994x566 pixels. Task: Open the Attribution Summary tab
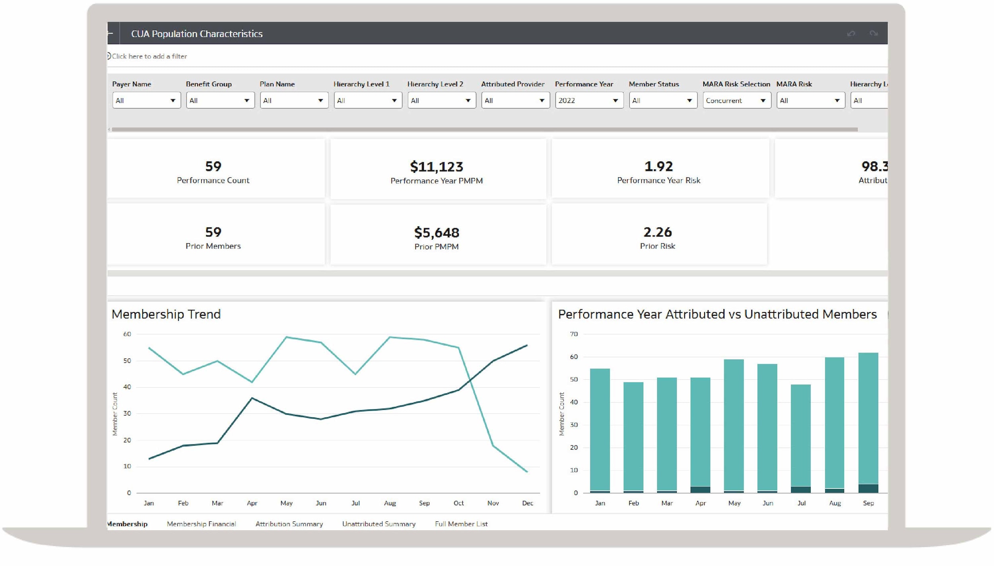pos(289,524)
